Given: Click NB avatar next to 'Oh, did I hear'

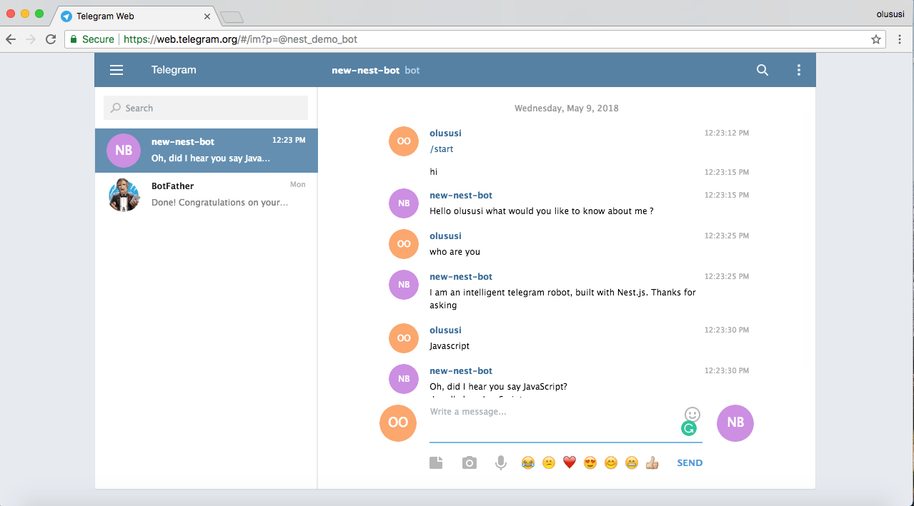Looking at the screenshot, I should (404, 379).
